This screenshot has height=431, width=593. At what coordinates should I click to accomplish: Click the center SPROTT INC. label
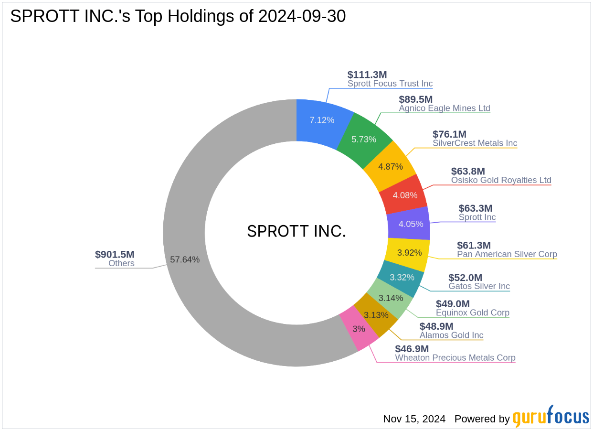point(296,231)
